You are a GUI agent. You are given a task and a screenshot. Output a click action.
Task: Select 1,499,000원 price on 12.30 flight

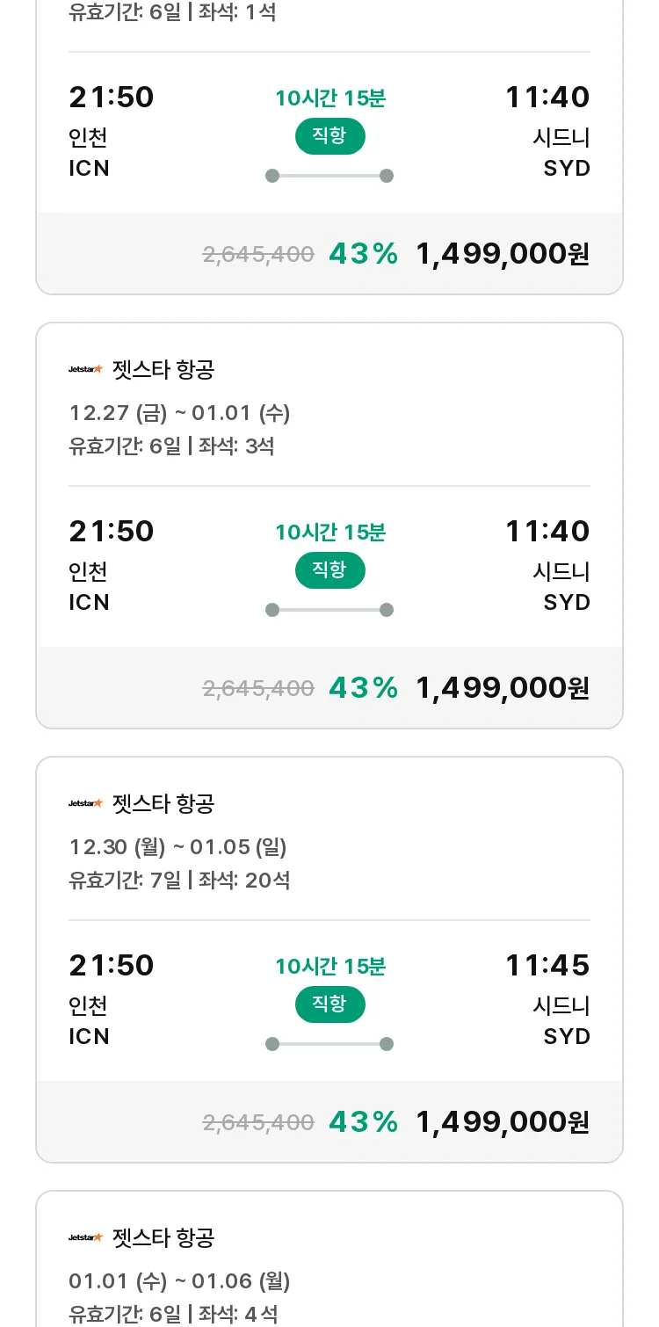point(503,1122)
